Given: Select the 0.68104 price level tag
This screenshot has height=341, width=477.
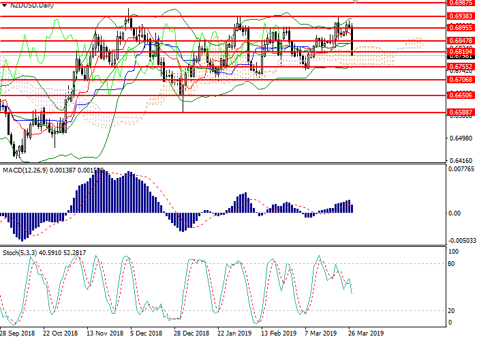Looking at the screenshot, I should point(459,52).
